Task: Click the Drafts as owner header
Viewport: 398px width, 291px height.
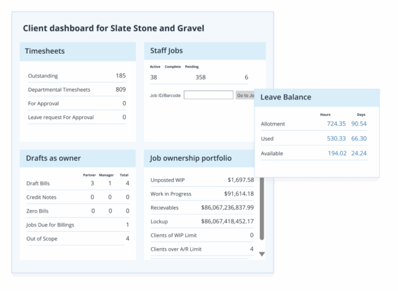Action: coord(78,159)
